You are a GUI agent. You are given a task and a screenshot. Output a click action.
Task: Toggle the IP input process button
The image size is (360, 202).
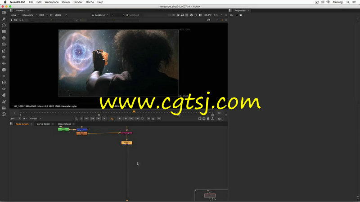tap(51, 15)
